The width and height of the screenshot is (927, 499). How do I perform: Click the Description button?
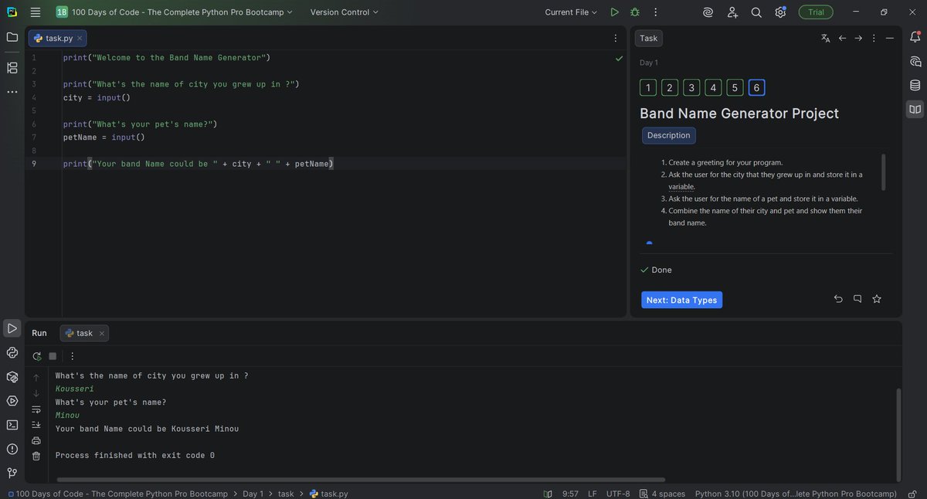click(x=669, y=135)
